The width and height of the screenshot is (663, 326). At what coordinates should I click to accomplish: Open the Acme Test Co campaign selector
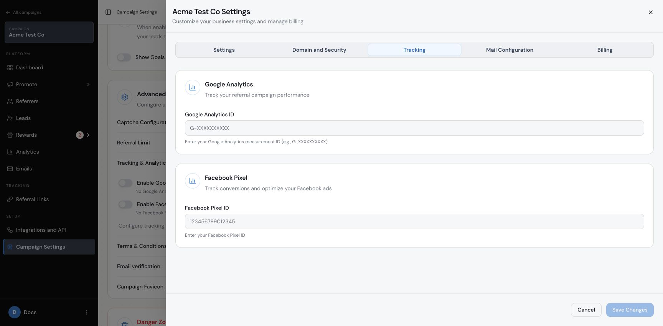49,32
